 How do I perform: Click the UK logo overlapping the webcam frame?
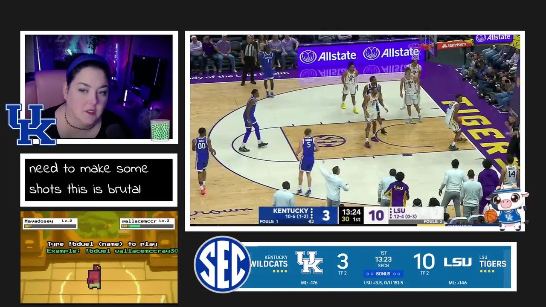31,125
